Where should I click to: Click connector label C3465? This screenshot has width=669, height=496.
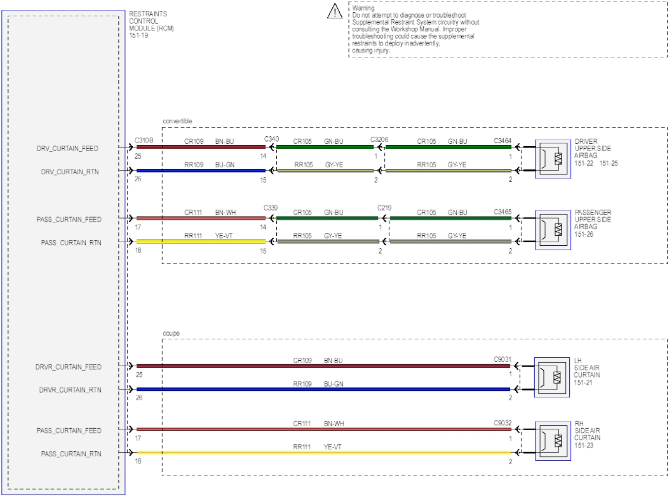coord(502,212)
